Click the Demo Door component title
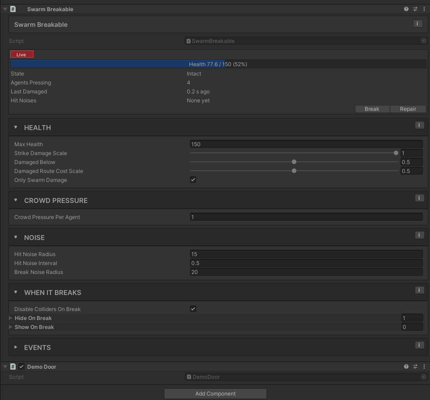Image resolution: width=430 pixels, height=400 pixels. [x=42, y=366]
